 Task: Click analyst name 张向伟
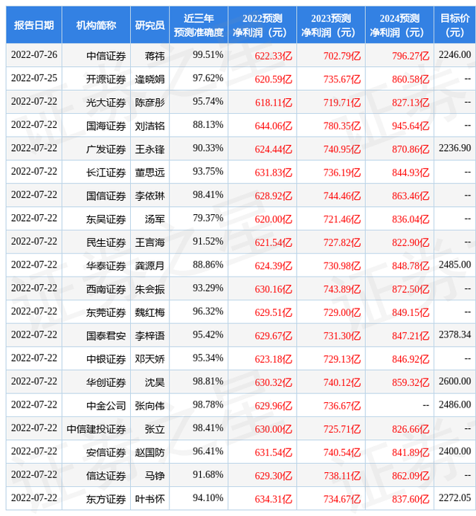[149, 406]
